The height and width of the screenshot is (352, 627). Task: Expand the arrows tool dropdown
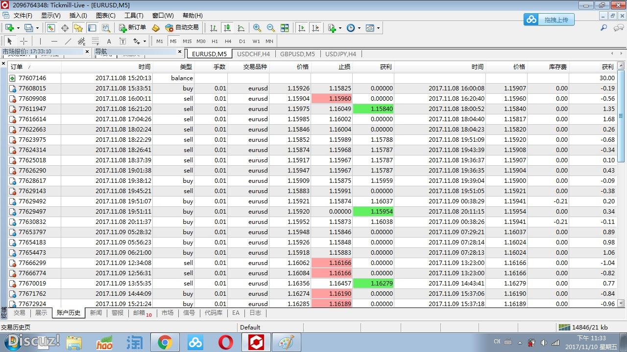click(x=145, y=41)
